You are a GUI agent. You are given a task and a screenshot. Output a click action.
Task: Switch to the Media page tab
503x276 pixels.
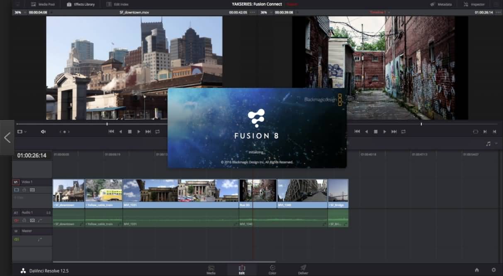click(211, 269)
